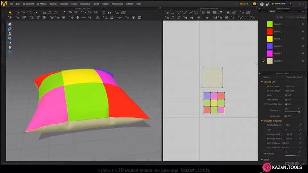Click the avatar figure icon in 3D sidebar
The width and height of the screenshot is (308, 173).
coord(10,34)
